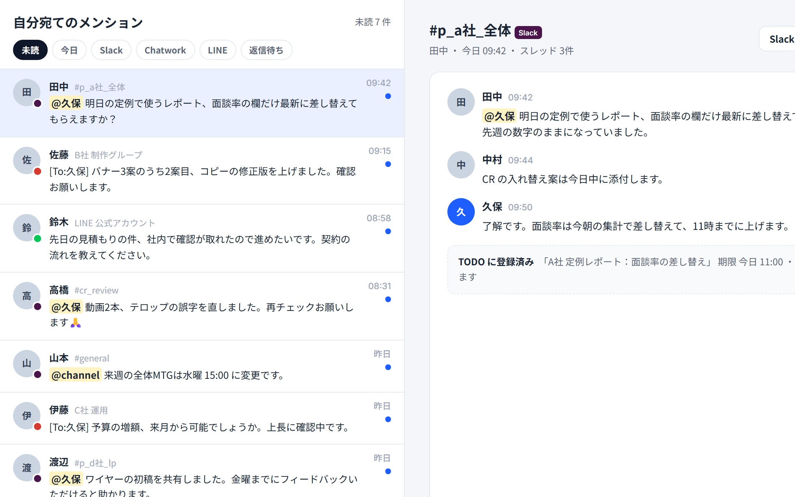This screenshot has width=795, height=497.
Task: Select the 未読 filter chip
Action: click(x=30, y=50)
